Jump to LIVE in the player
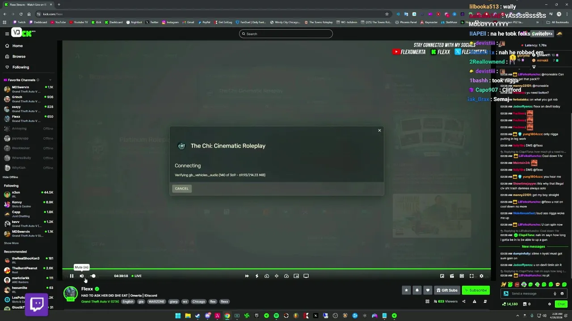 point(137,276)
